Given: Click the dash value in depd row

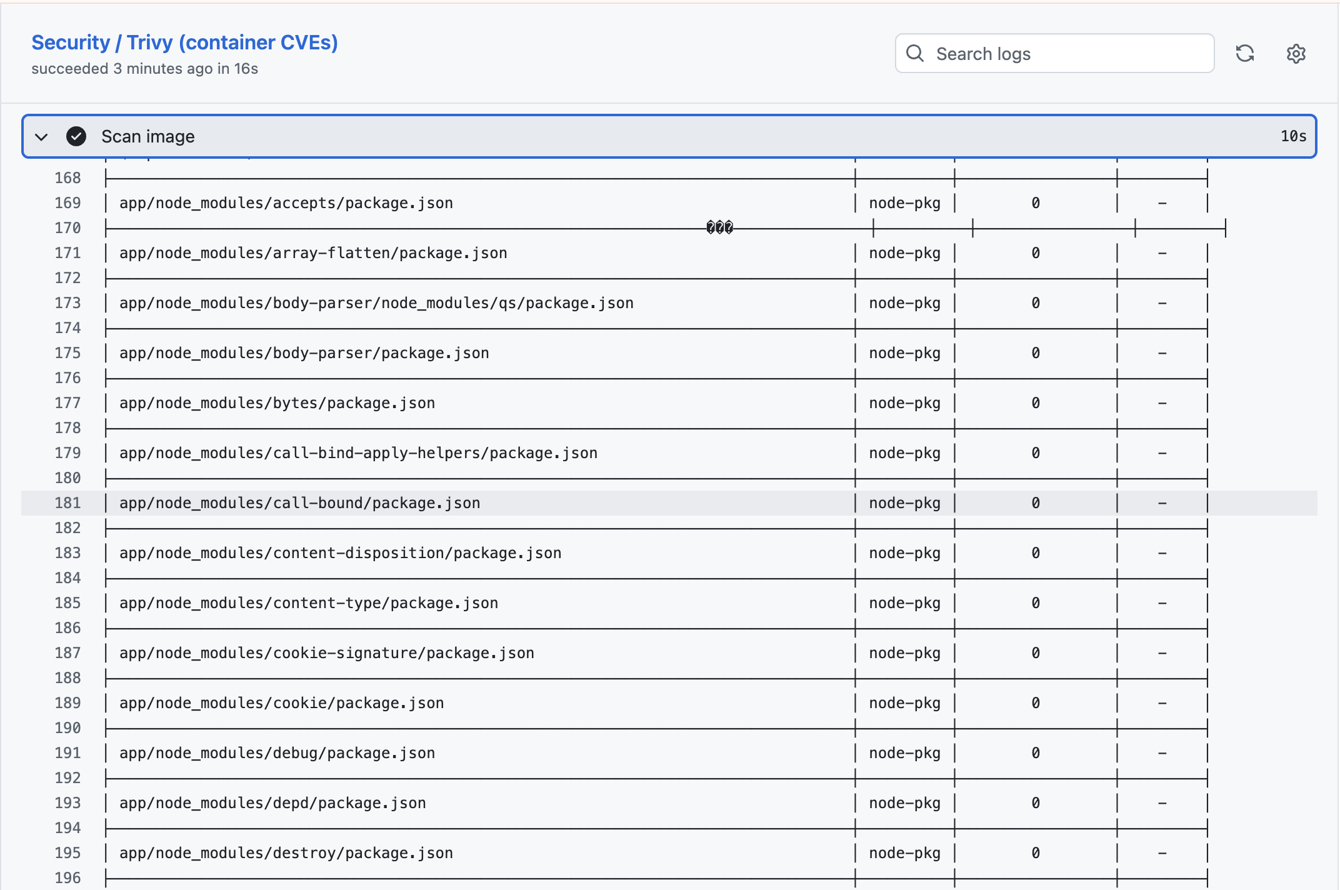Looking at the screenshot, I should [1162, 803].
